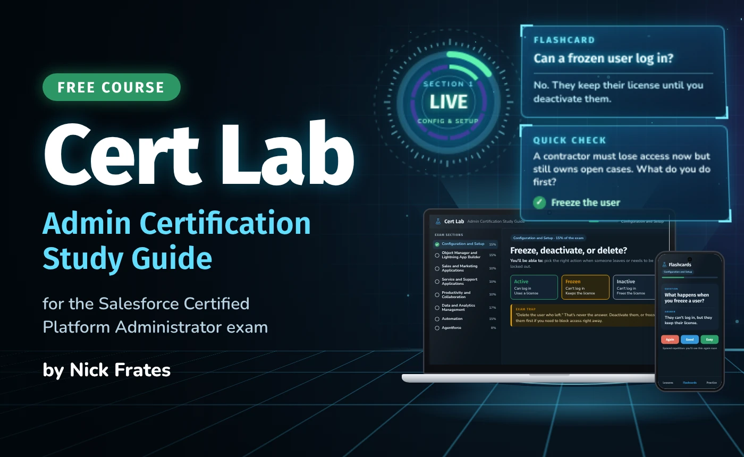Image resolution: width=744 pixels, height=457 pixels.
Task: Select the Object Manager and Lightning App Builder radio
Action: pos(437,255)
